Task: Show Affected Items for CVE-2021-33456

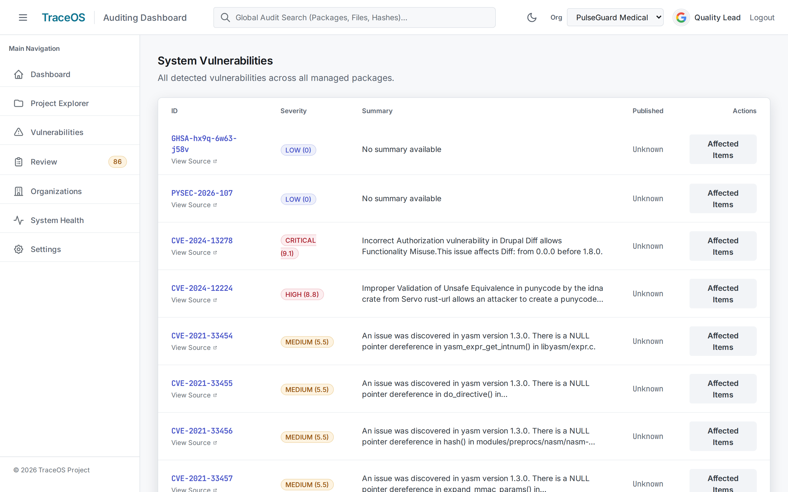Action: tap(723, 436)
